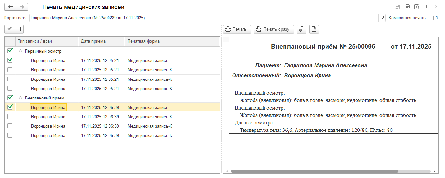
Task: Collapse the Внеплановый приём group
Action: [x=21, y=98]
